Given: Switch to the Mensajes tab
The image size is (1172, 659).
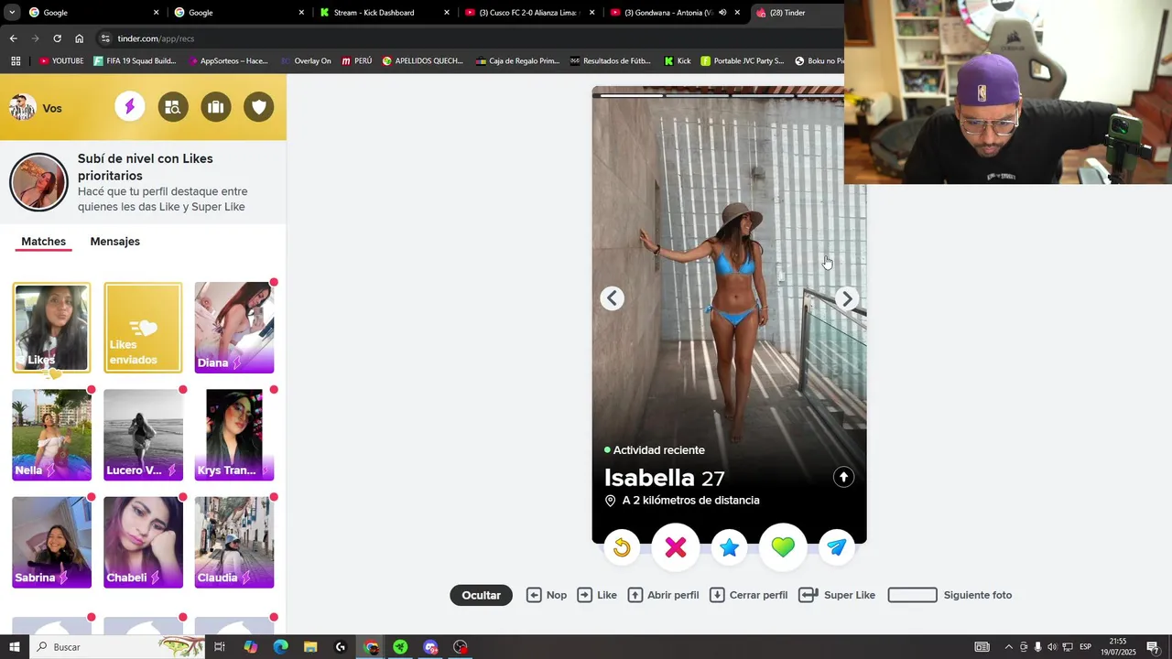Looking at the screenshot, I should pyautogui.click(x=114, y=242).
